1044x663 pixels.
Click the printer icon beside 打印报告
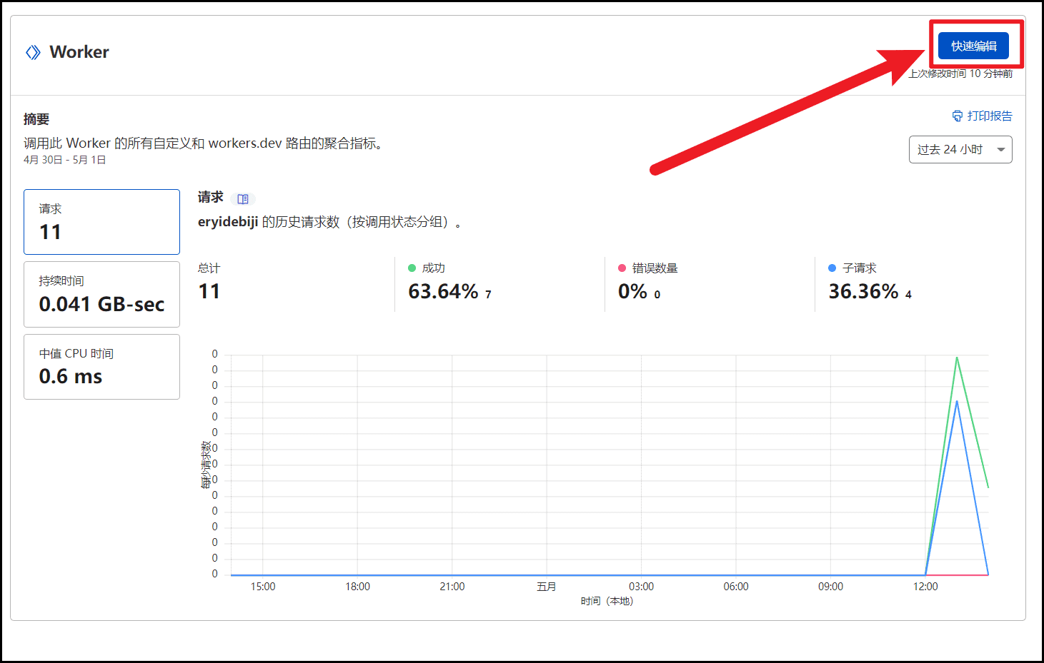[958, 116]
